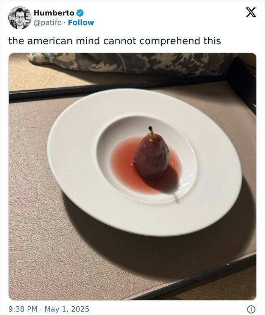Viewport: 265px width, 315px height.
Task: Open the info icon near the timestamp
Action: click(x=251, y=309)
